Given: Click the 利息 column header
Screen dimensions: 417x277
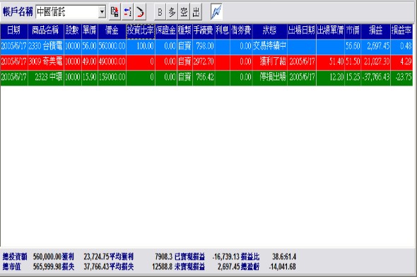Looking at the screenshot, I should [223, 31].
